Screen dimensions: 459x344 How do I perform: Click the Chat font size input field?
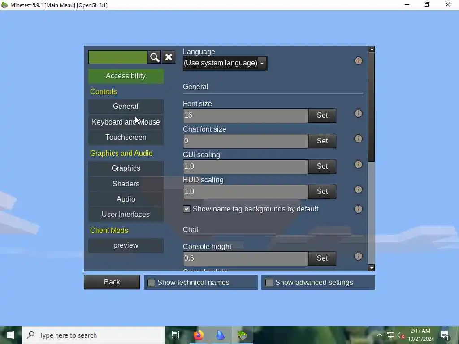click(x=245, y=141)
